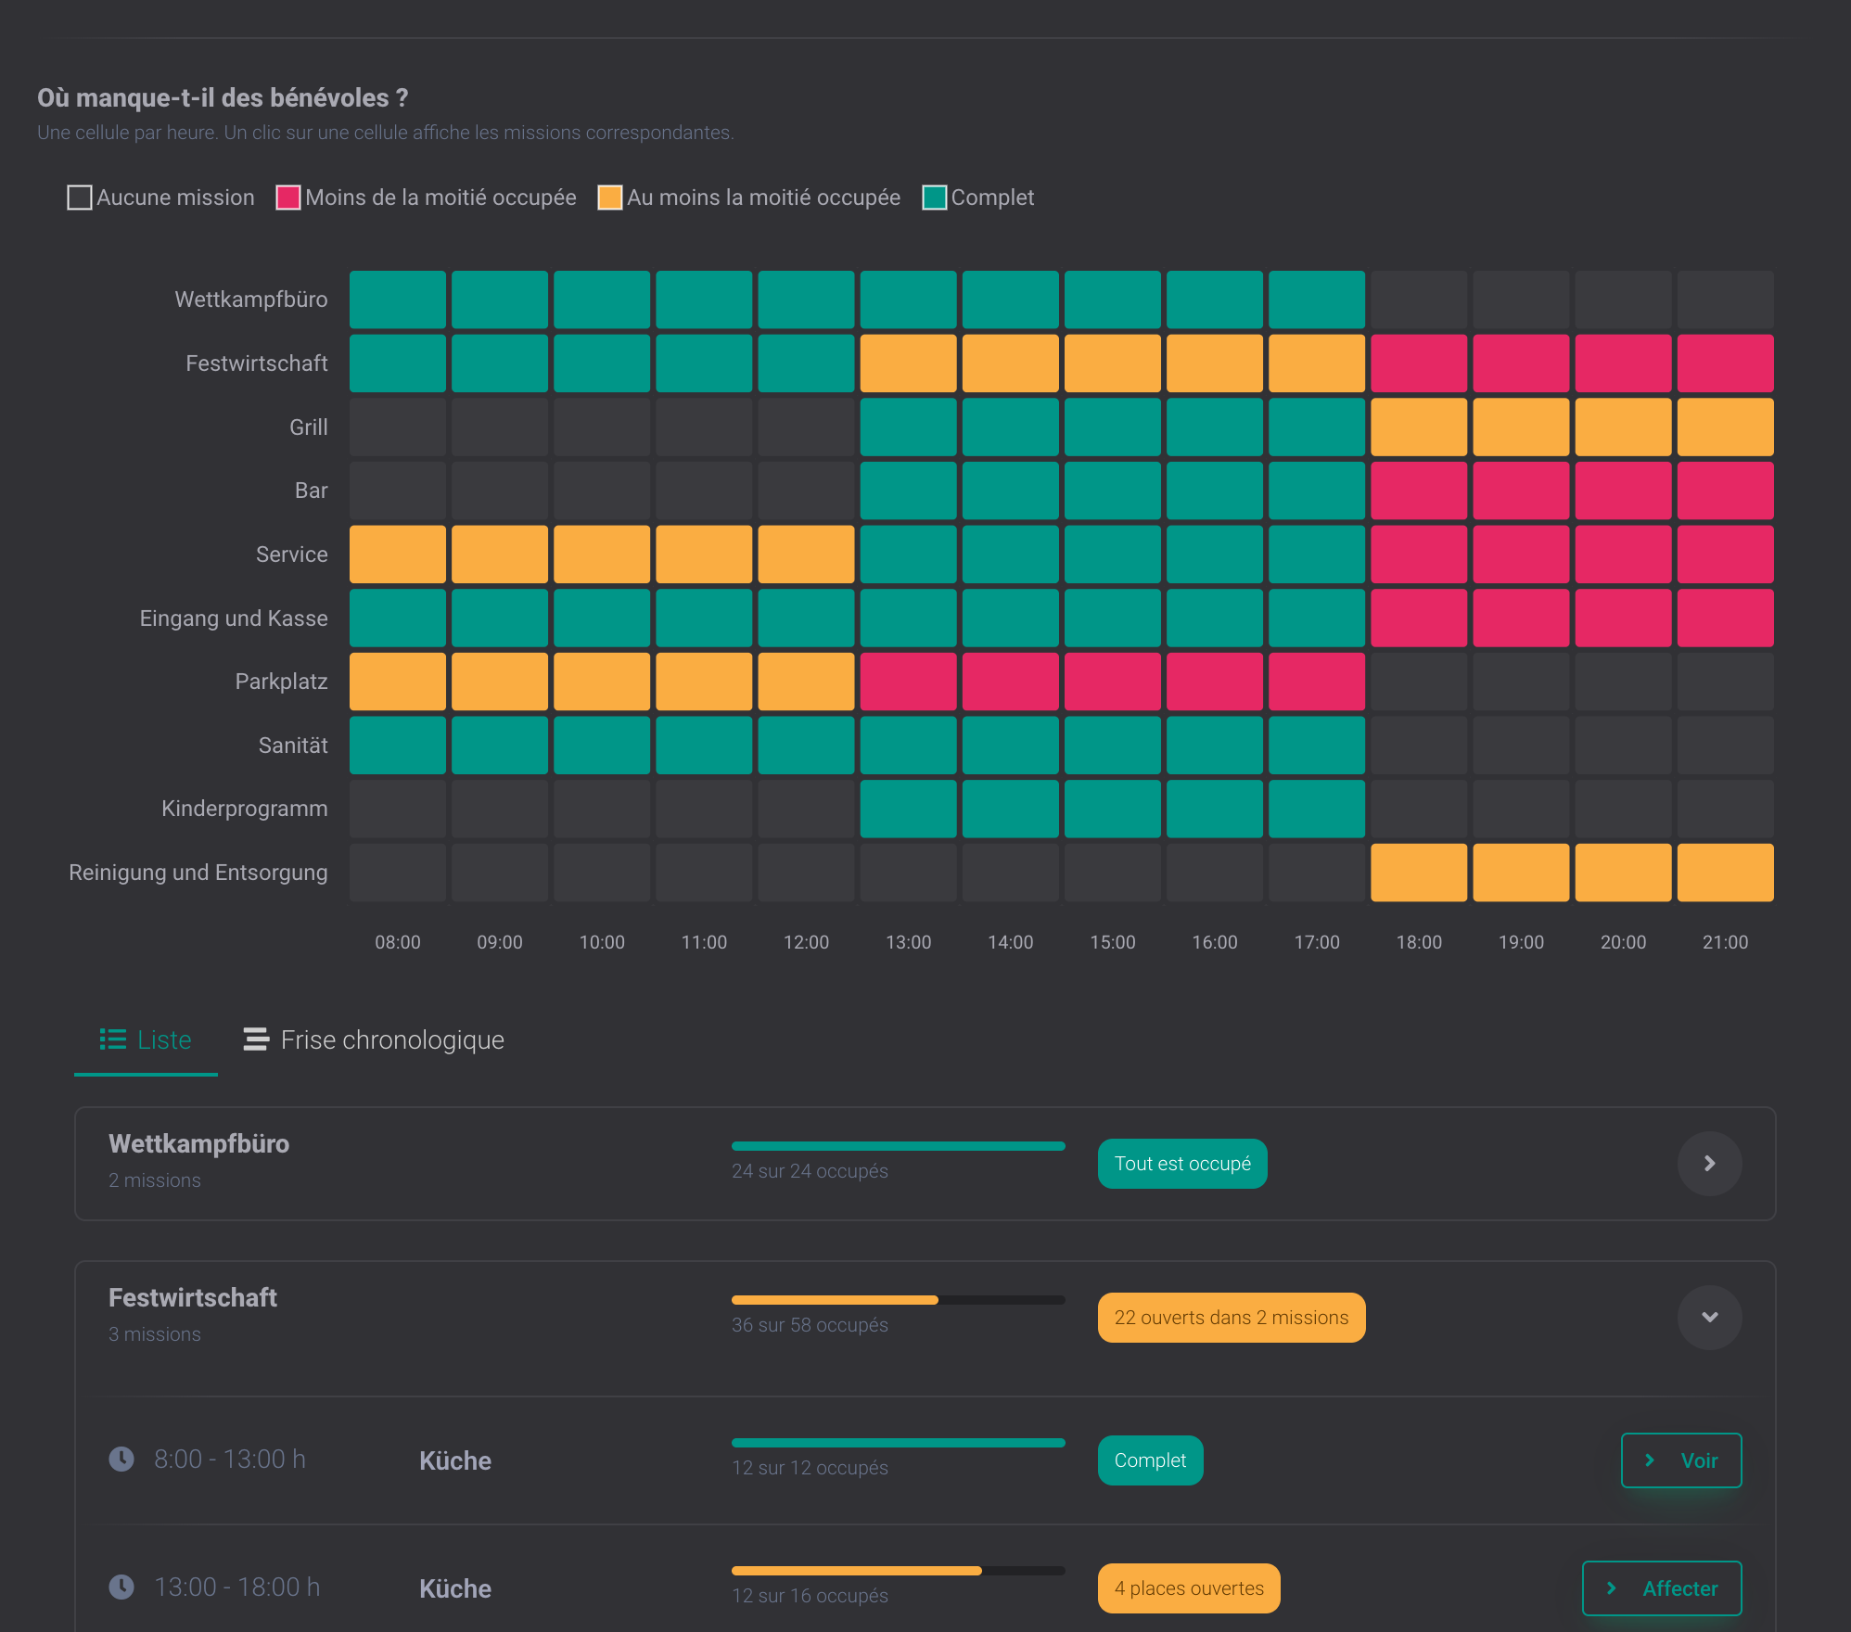Select Festwirtschaft cell at 13:00

(x=908, y=363)
